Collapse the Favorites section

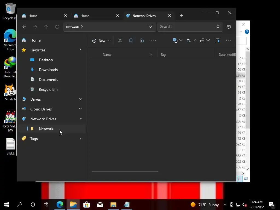point(80,50)
